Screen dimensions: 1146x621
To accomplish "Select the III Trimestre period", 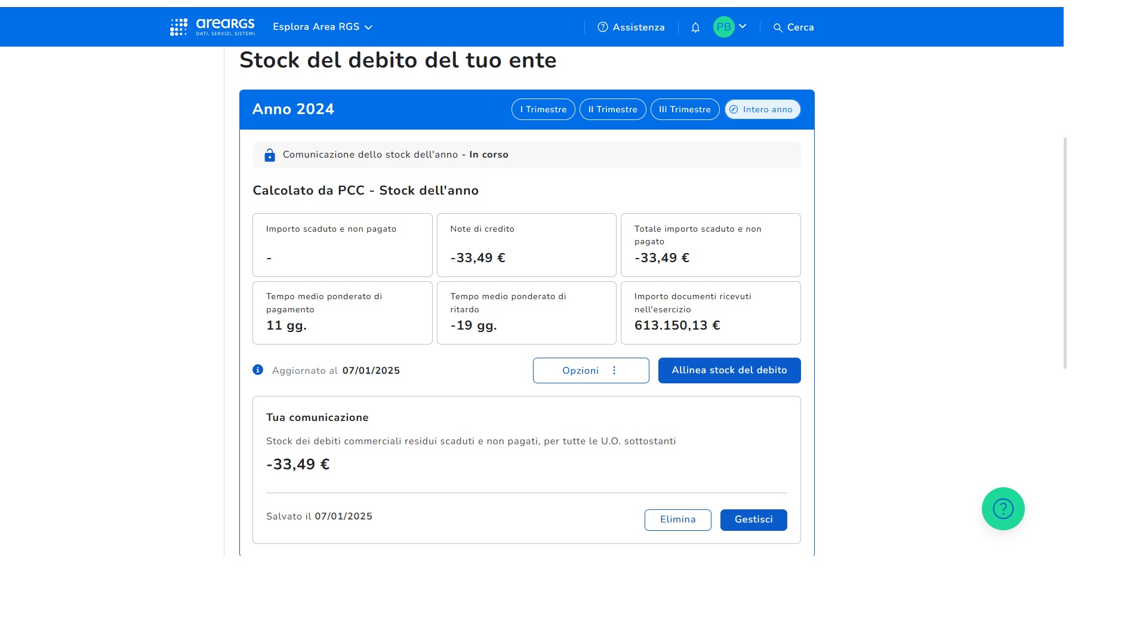I will (x=685, y=109).
